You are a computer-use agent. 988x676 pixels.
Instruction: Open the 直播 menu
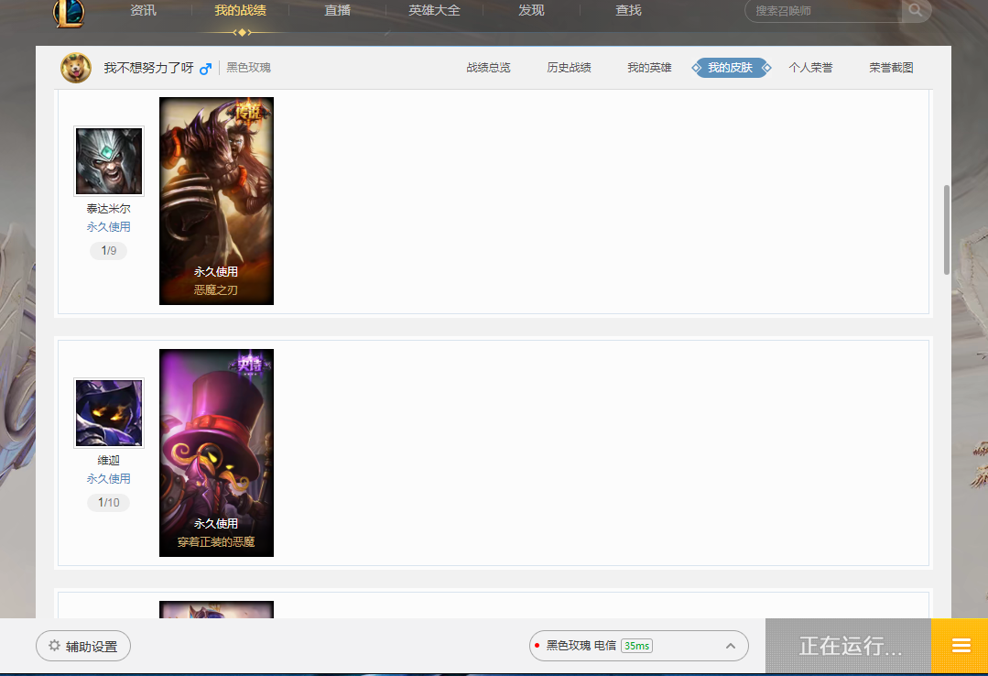click(337, 10)
